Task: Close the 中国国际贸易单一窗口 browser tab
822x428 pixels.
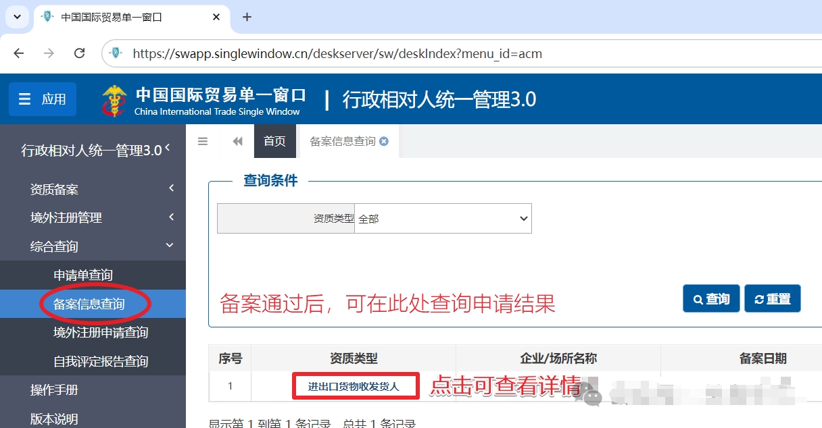Action: pyautogui.click(x=216, y=17)
